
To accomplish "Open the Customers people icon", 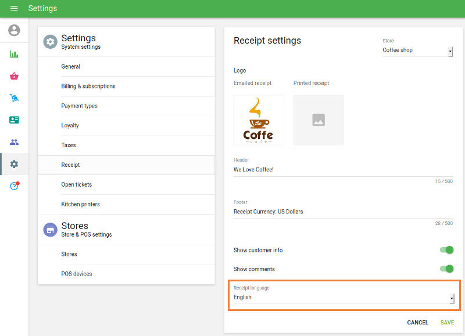I will pyautogui.click(x=14, y=142).
